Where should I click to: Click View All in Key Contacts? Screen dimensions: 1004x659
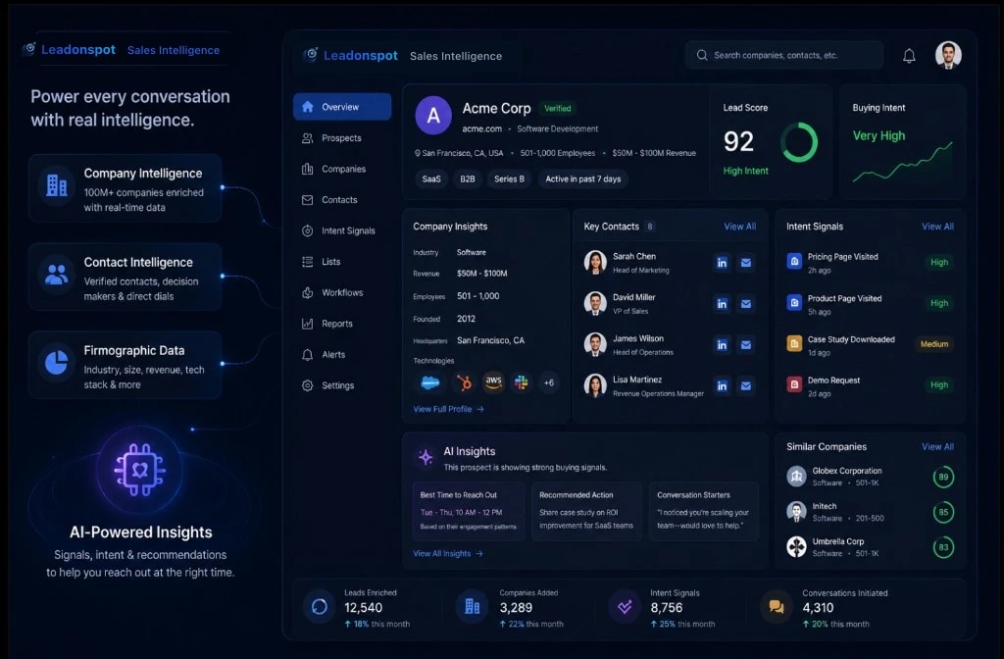(739, 227)
